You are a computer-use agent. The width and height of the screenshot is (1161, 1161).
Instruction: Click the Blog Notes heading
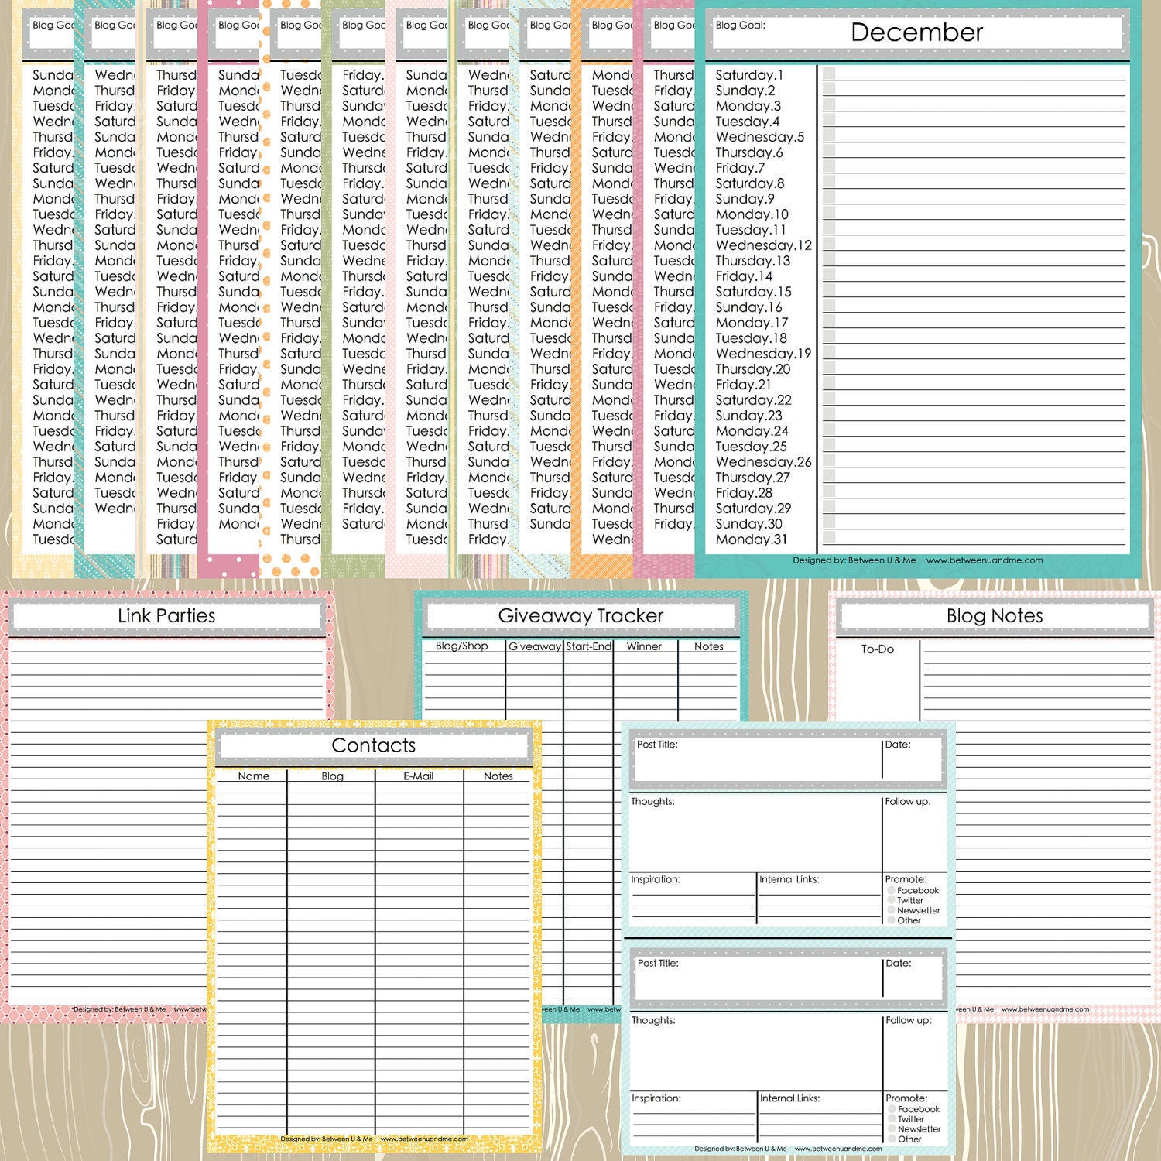pyautogui.click(x=995, y=616)
